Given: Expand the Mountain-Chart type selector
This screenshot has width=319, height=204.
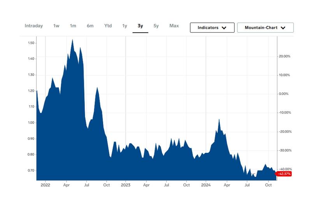Looking at the screenshot, I should tap(265, 28).
